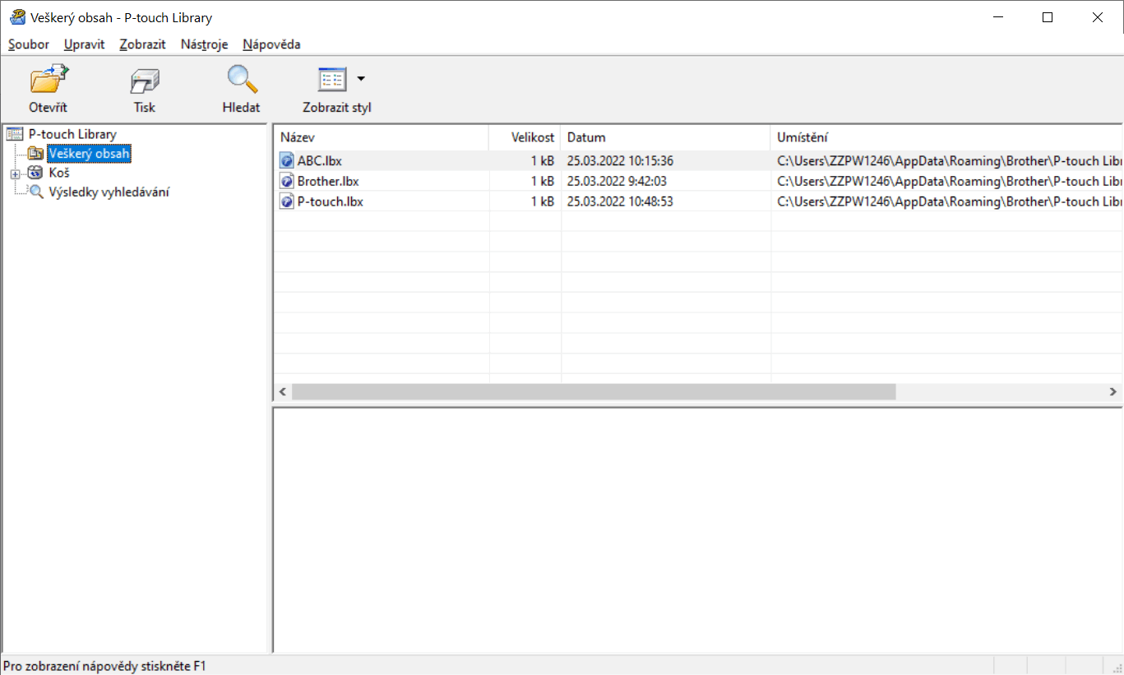Select Veškerý obsah folder in tree
Viewport: 1124px width, 675px height.
coord(89,154)
